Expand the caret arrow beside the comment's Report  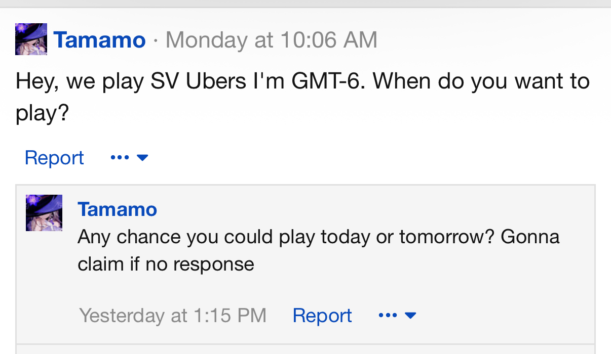tap(410, 316)
